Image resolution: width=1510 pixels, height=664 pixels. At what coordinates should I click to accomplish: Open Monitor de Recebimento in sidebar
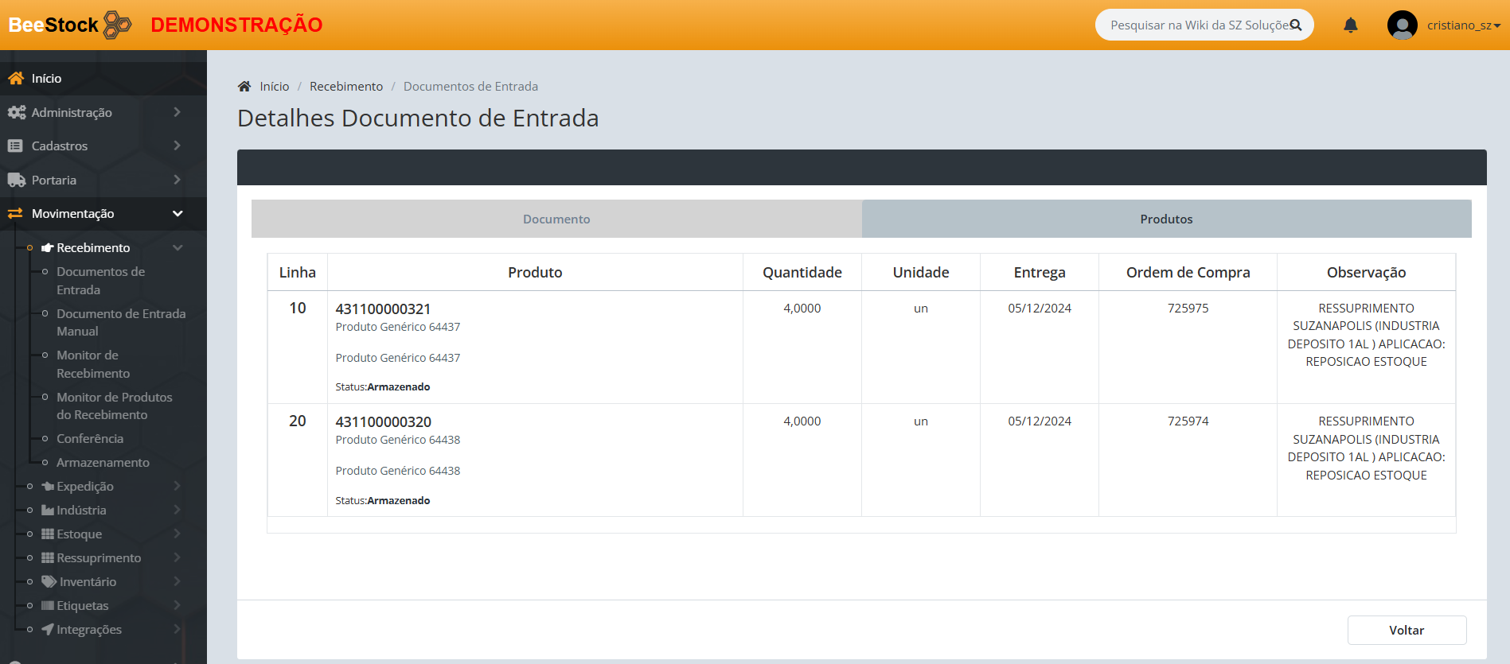tap(92, 364)
